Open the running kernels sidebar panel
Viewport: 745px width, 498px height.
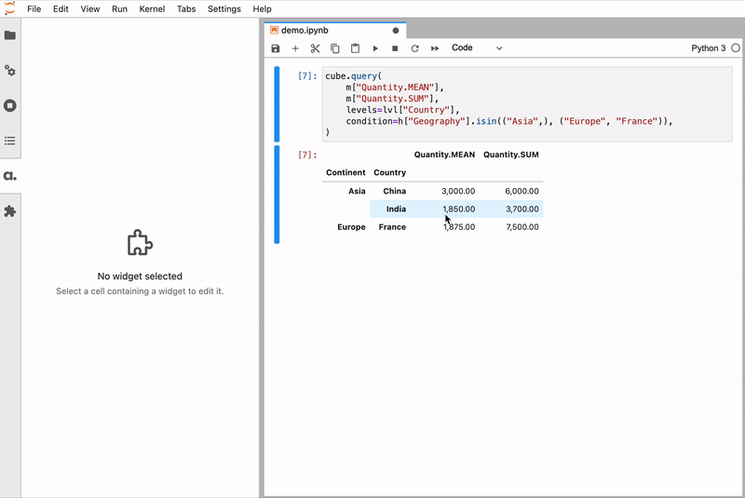(10, 105)
